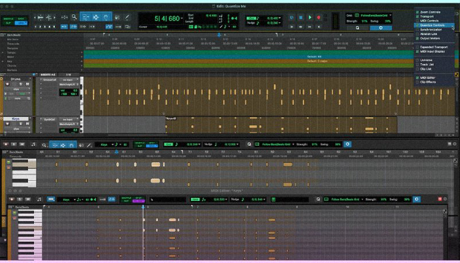Click the blue quantize settings gear button
The width and height of the screenshot is (460, 263).
click(x=381, y=28)
